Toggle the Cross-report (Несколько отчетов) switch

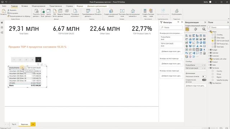click(x=204, y=76)
